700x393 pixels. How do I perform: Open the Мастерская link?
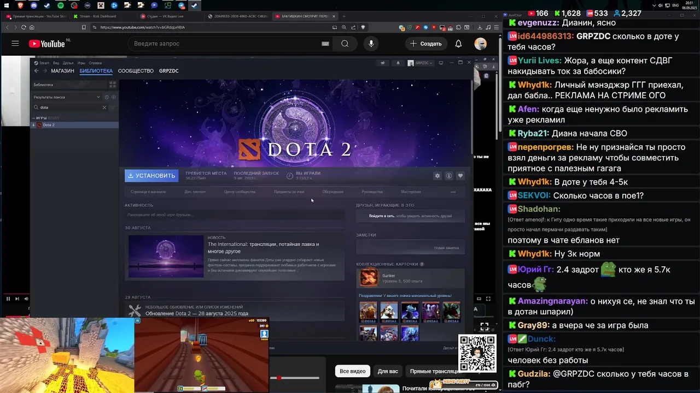pos(411,192)
